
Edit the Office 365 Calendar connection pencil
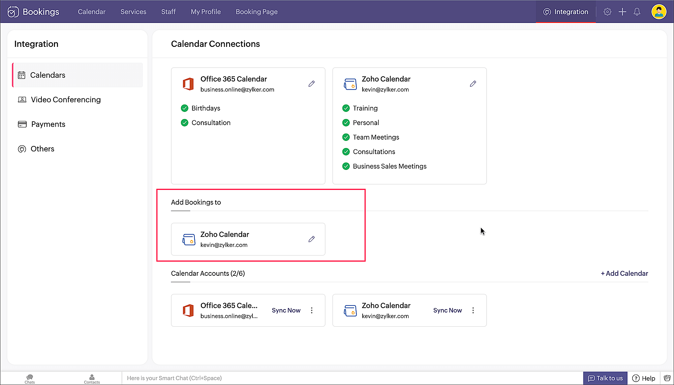[312, 84]
